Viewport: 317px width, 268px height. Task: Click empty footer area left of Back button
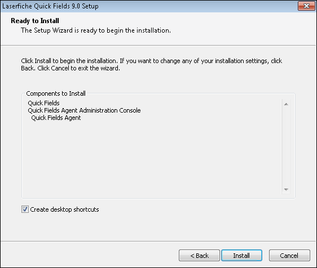89,256
